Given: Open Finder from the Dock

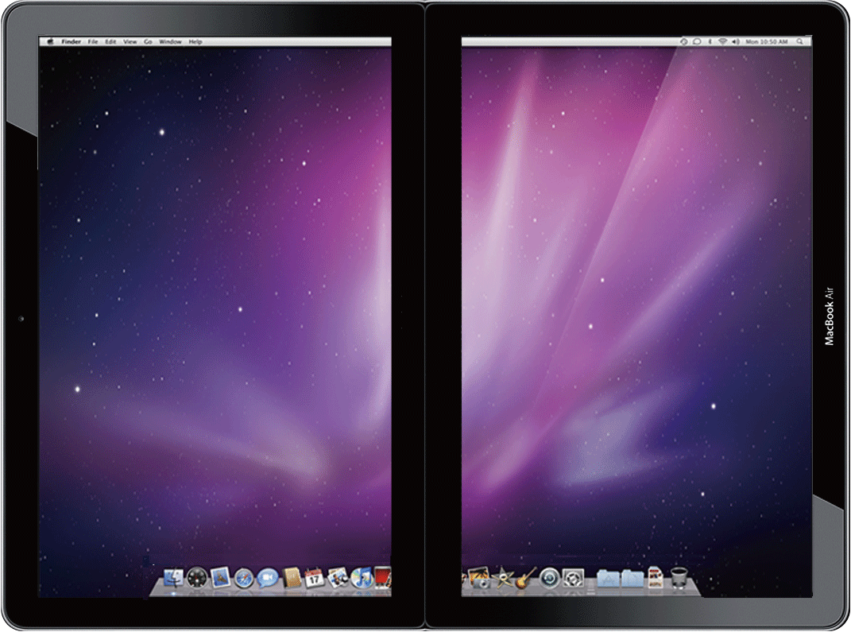Looking at the screenshot, I should pos(173,578).
